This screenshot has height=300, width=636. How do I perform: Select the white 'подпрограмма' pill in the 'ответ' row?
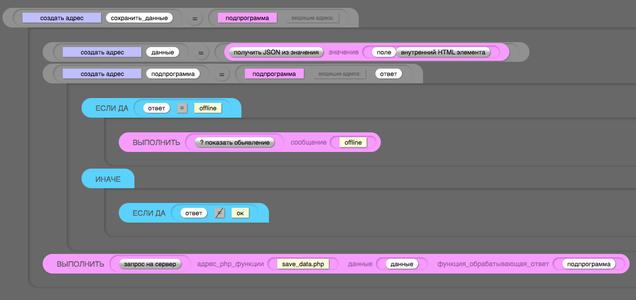click(x=173, y=74)
